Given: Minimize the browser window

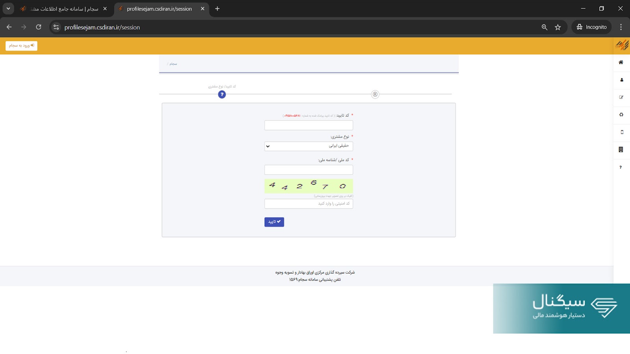Looking at the screenshot, I should click(x=583, y=8).
